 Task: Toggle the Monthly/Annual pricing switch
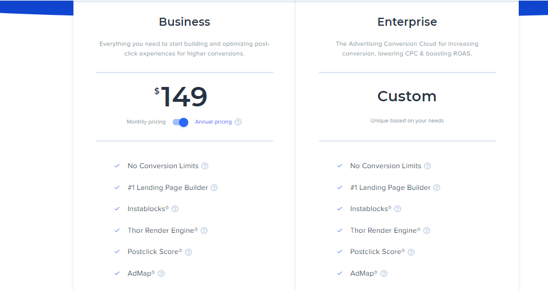point(180,122)
